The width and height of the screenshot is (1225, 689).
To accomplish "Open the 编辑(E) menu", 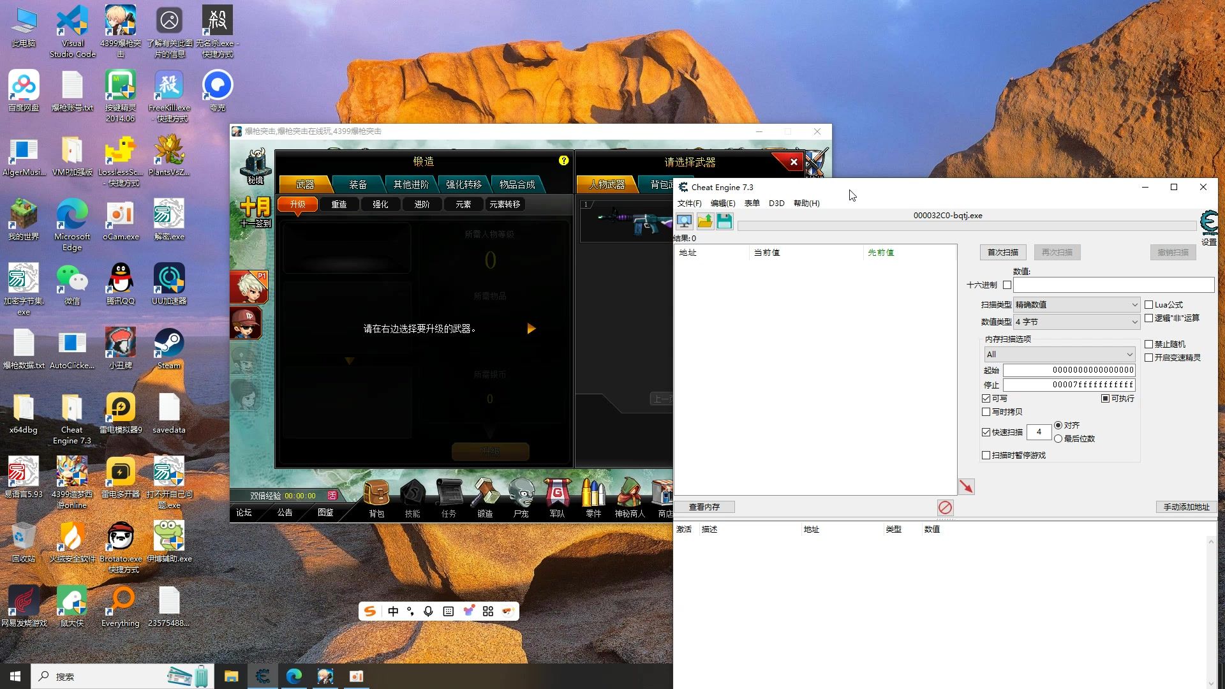I will pos(722,204).
